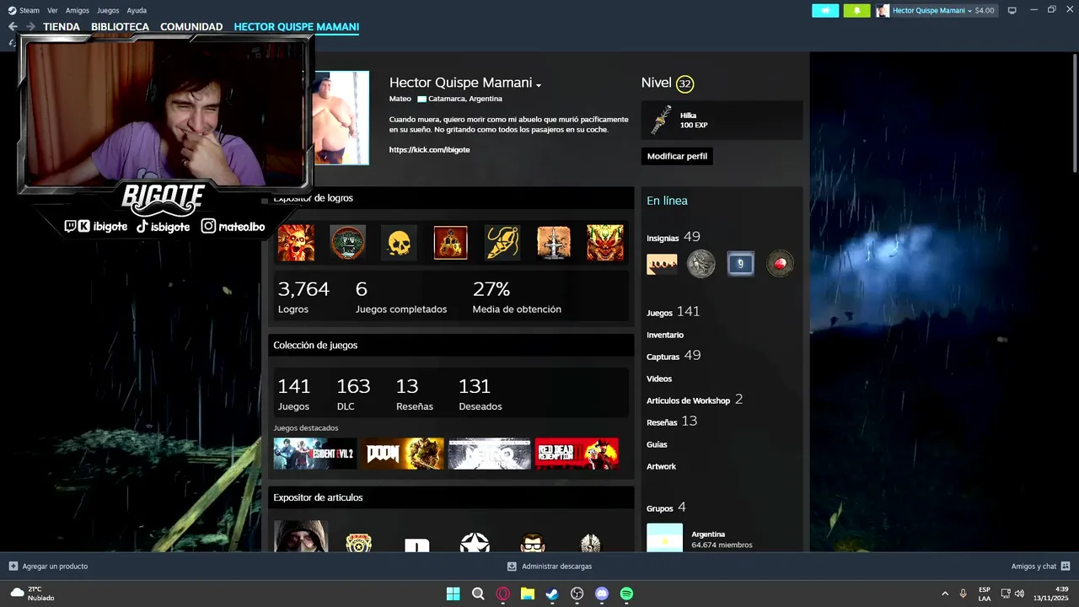Open the Hilka 100 EXP featured badge
Image resolution: width=1079 pixels, height=607 pixels.
point(722,120)
